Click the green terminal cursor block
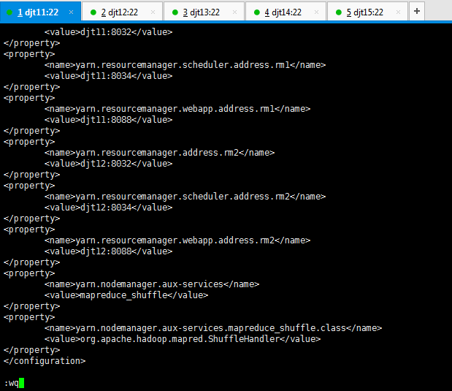This screenshot has width=452, height=391. (22, 383)
